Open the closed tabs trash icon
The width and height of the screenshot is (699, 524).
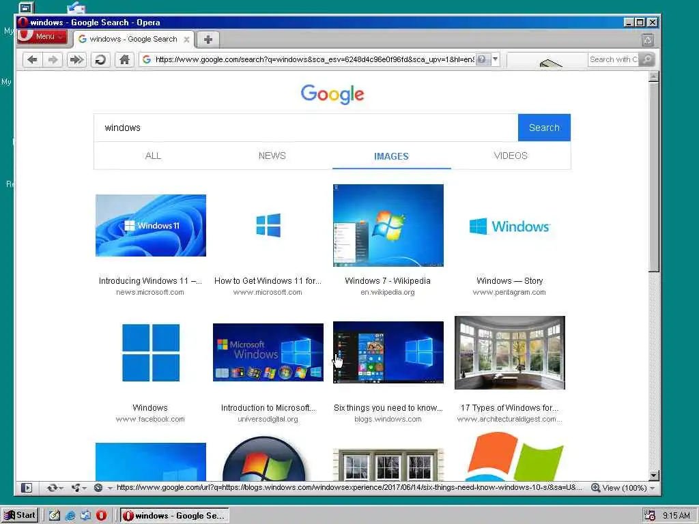click(x=648, y=40)
